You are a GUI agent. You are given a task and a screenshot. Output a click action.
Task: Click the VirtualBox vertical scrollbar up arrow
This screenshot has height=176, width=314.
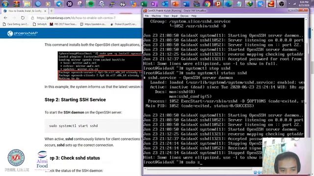tap(306, 20)
